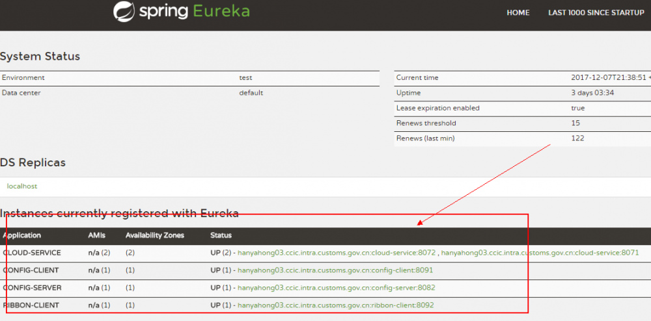Select 'UP (1)' status in CONFIG-SERVER row
The height and width of the screenshot is (321, 651).
[221, 287]
